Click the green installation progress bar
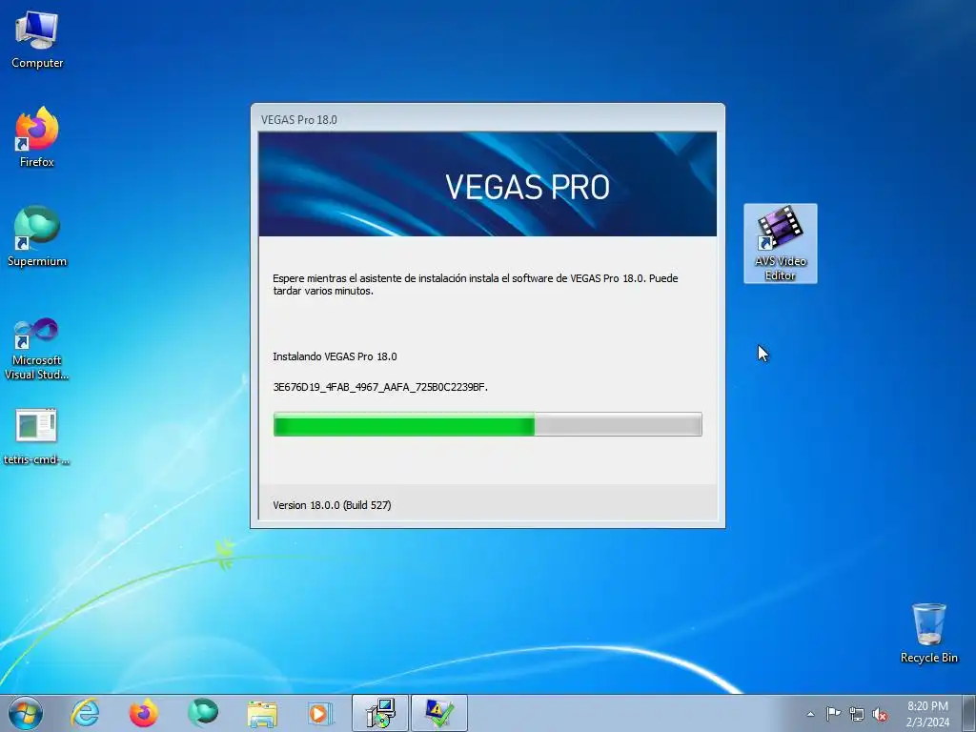This screenshot has height=732, width=976. tap(487, 424)
